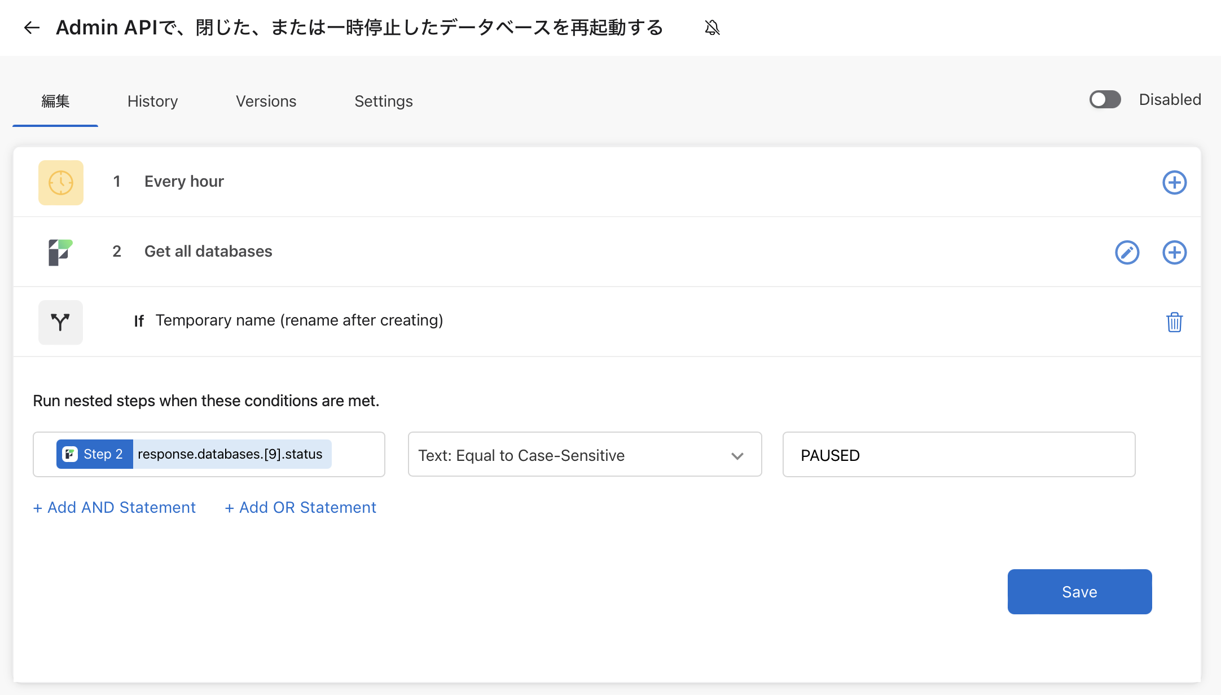The height and width of the screenshot is (695, 1221).
Task: Switch to the 編集 tab
Action: point(55,102)
